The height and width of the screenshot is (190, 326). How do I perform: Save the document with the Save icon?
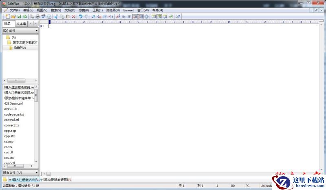coord(19,17)
